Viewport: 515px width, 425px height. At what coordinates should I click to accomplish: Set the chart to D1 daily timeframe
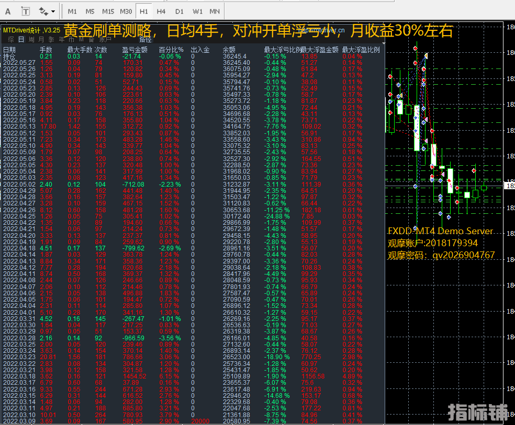179,11
